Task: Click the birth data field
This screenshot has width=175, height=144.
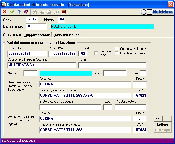Action: pos(115,73)
